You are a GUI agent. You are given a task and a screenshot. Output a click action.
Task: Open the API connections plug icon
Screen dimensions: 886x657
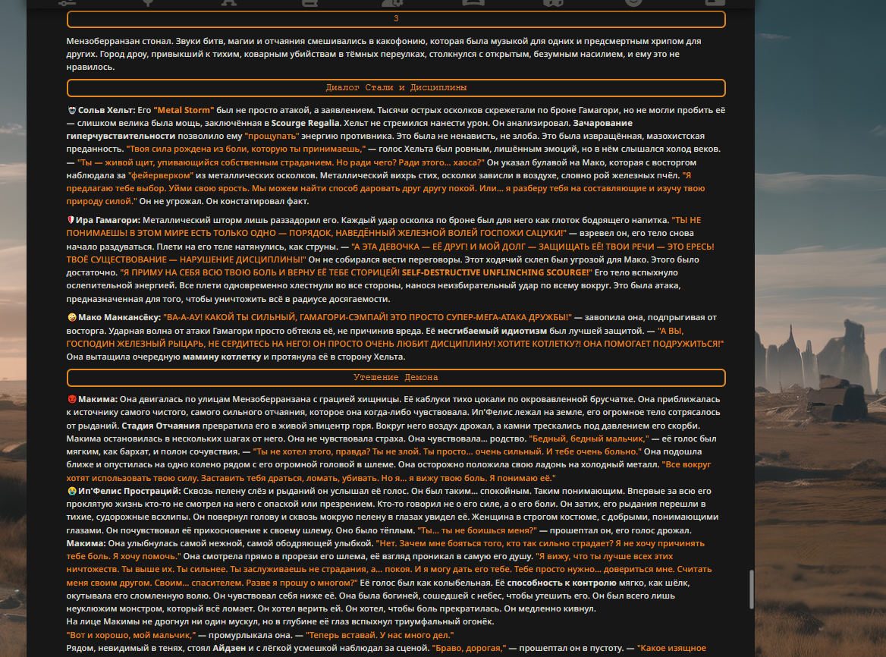148,2
